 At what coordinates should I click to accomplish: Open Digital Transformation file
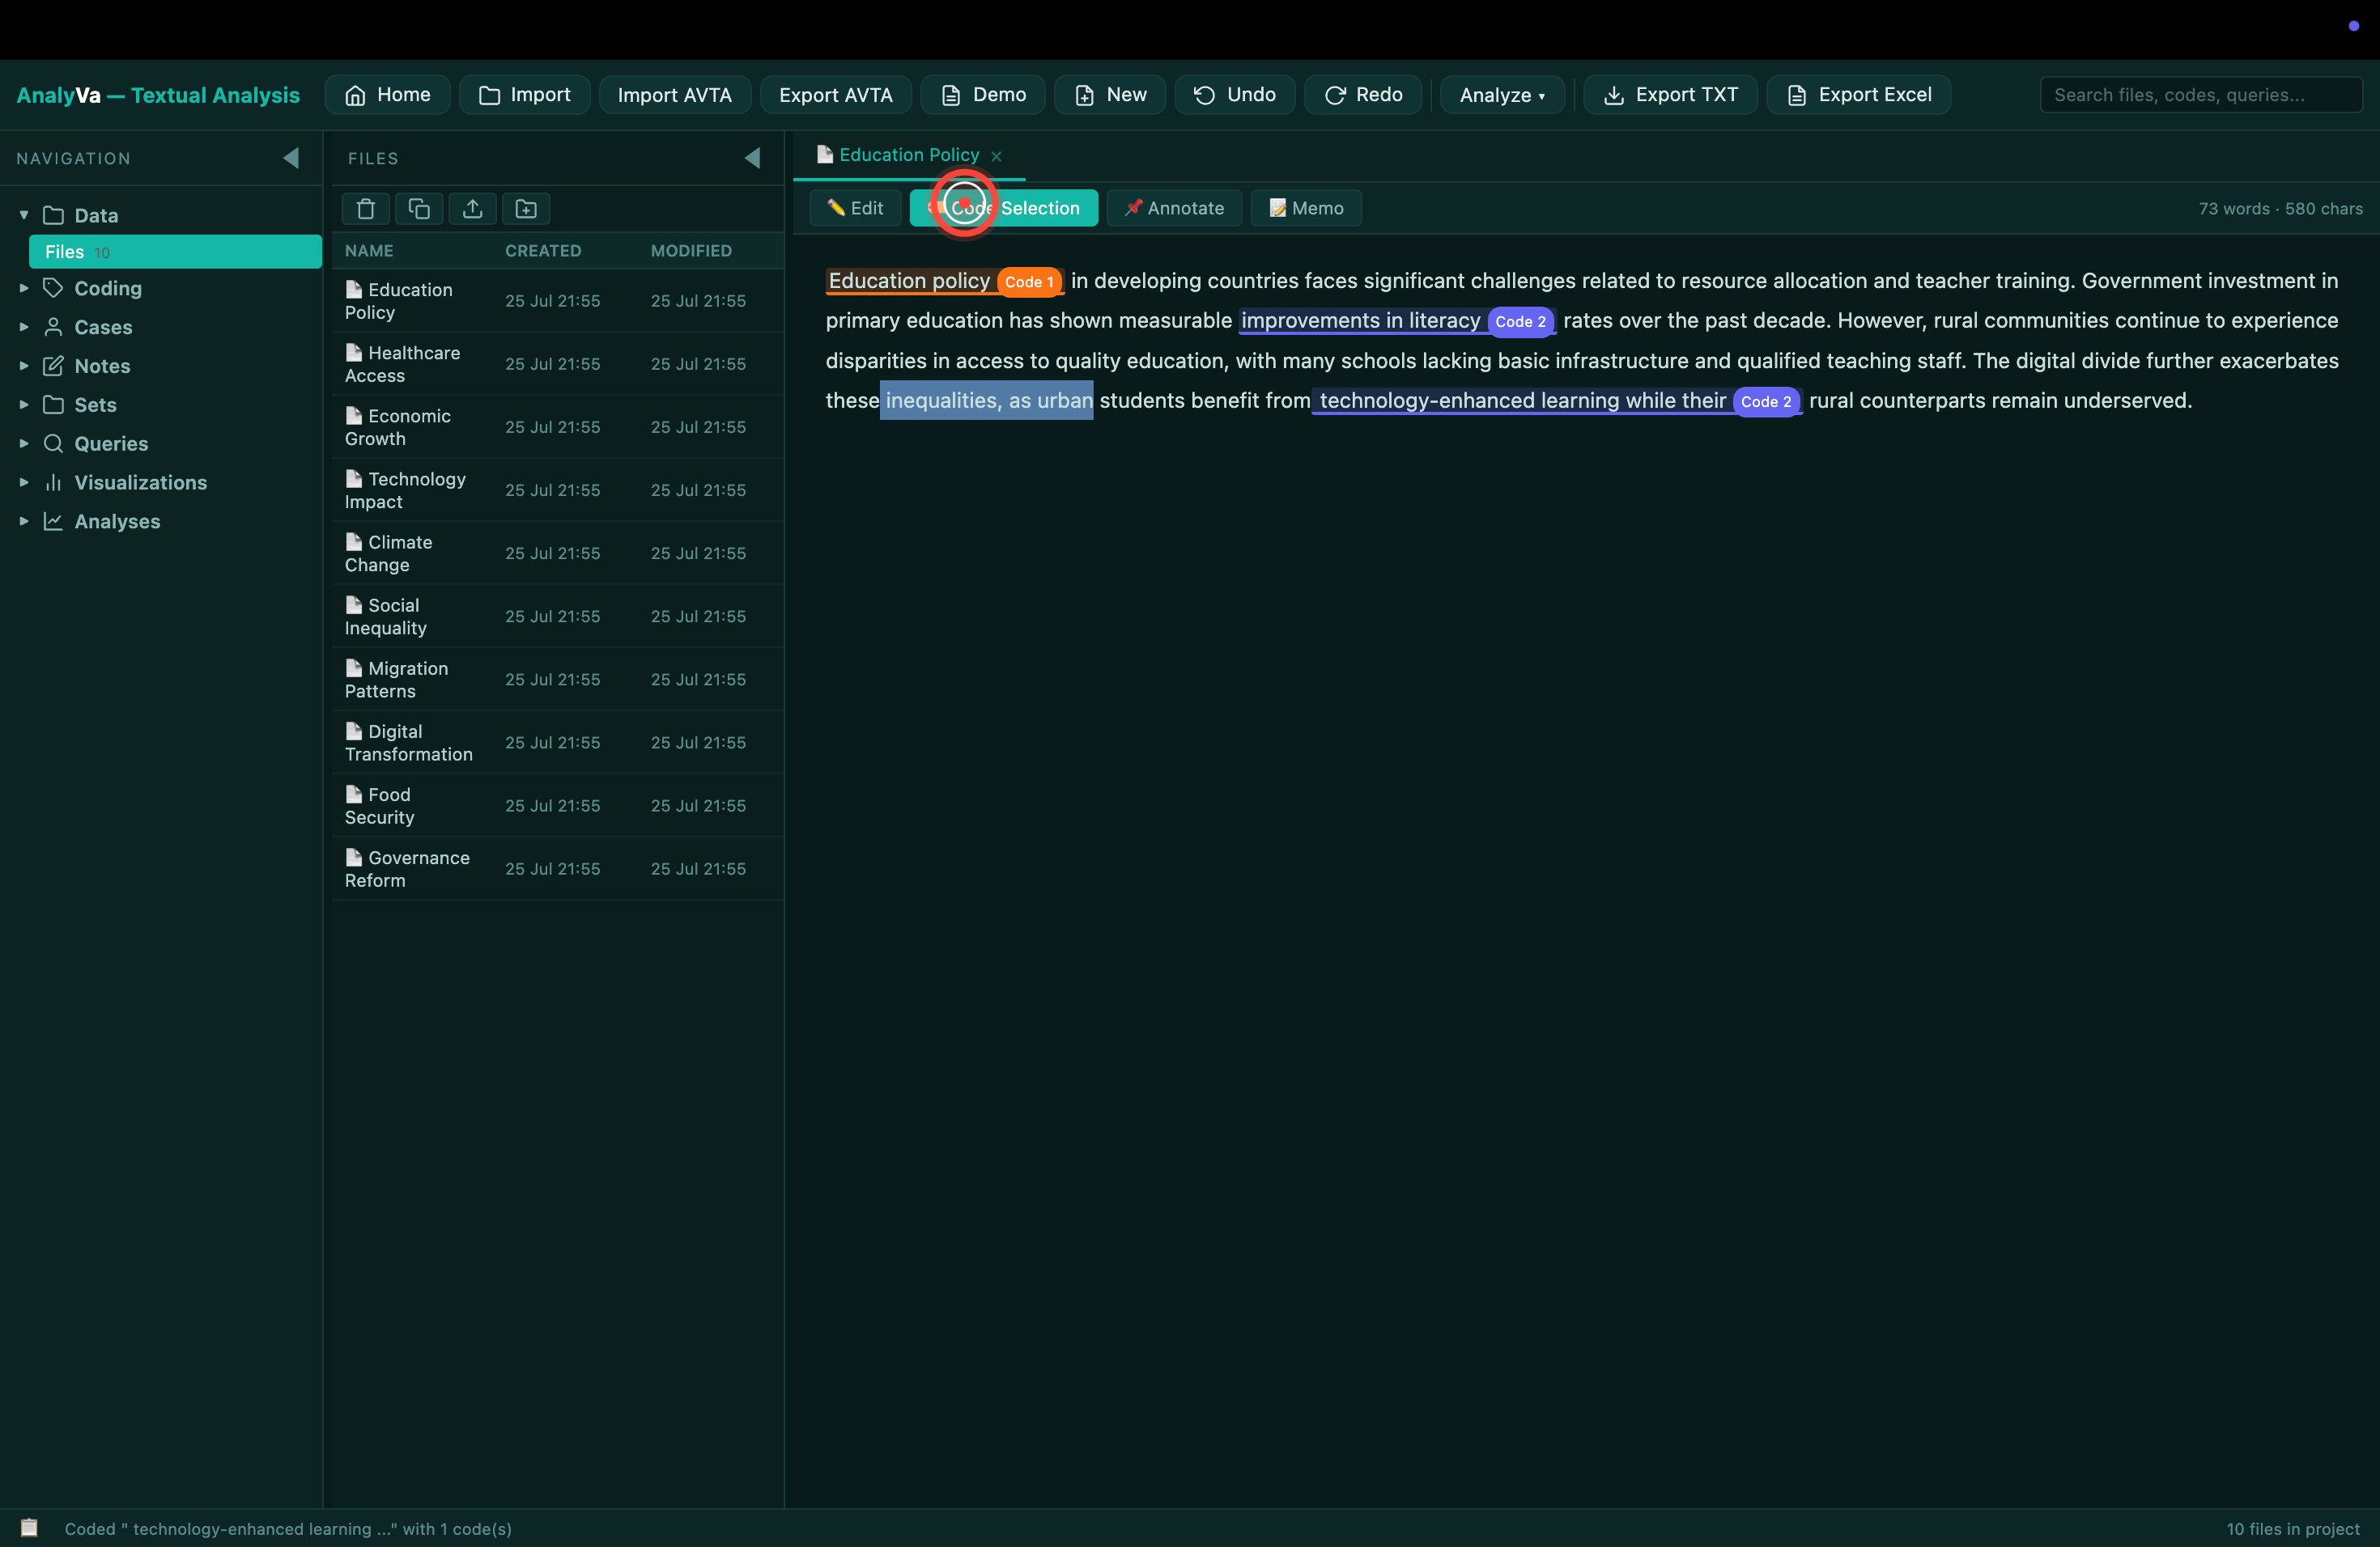coord(557,741)
